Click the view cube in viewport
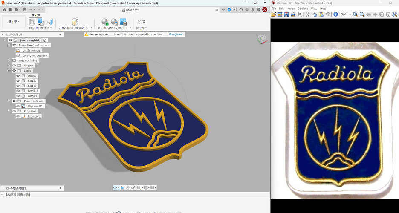This screenshot has height=213, width=399. [262, 39]
